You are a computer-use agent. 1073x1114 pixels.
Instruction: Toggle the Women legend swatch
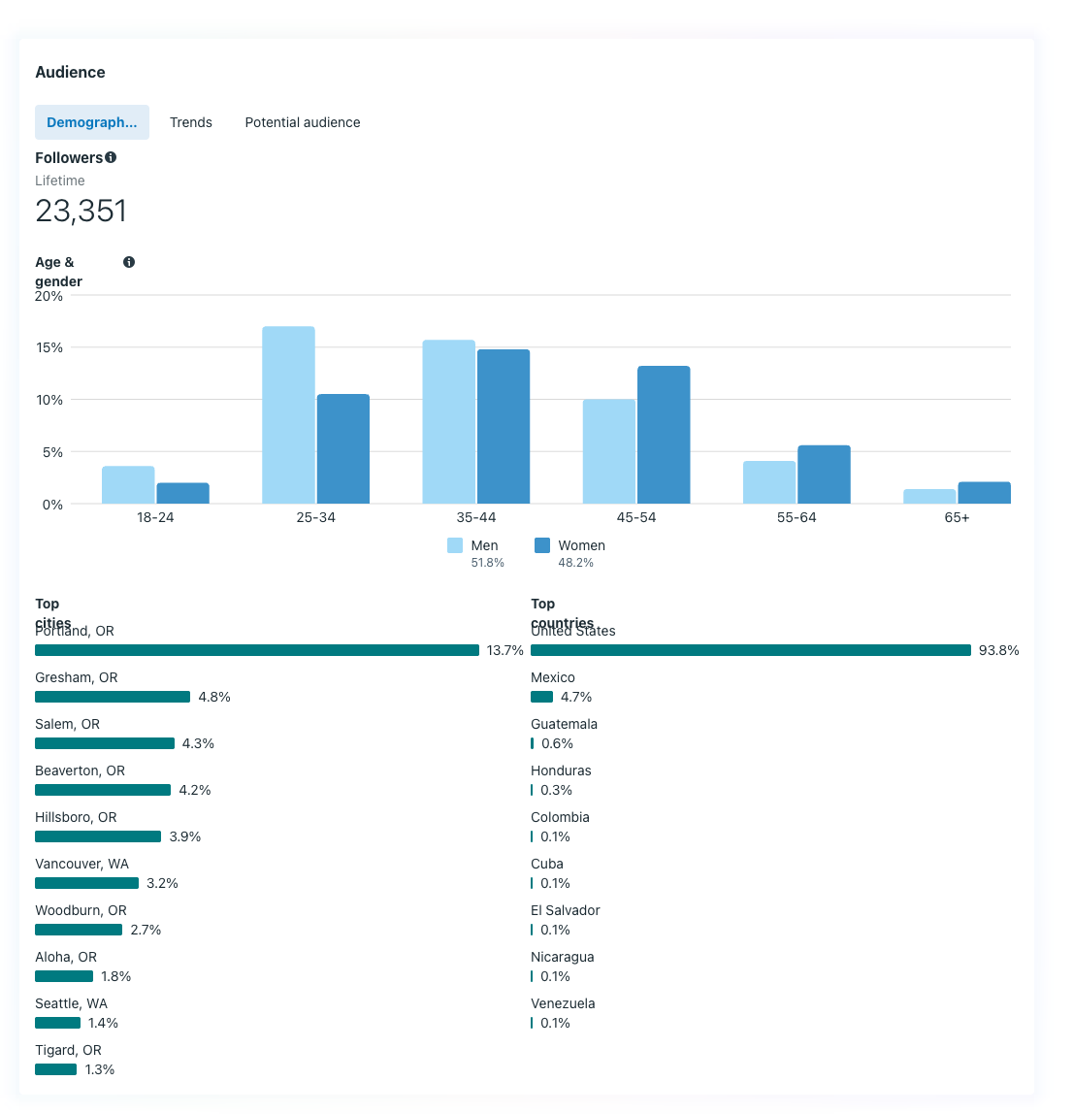[542, 545]
